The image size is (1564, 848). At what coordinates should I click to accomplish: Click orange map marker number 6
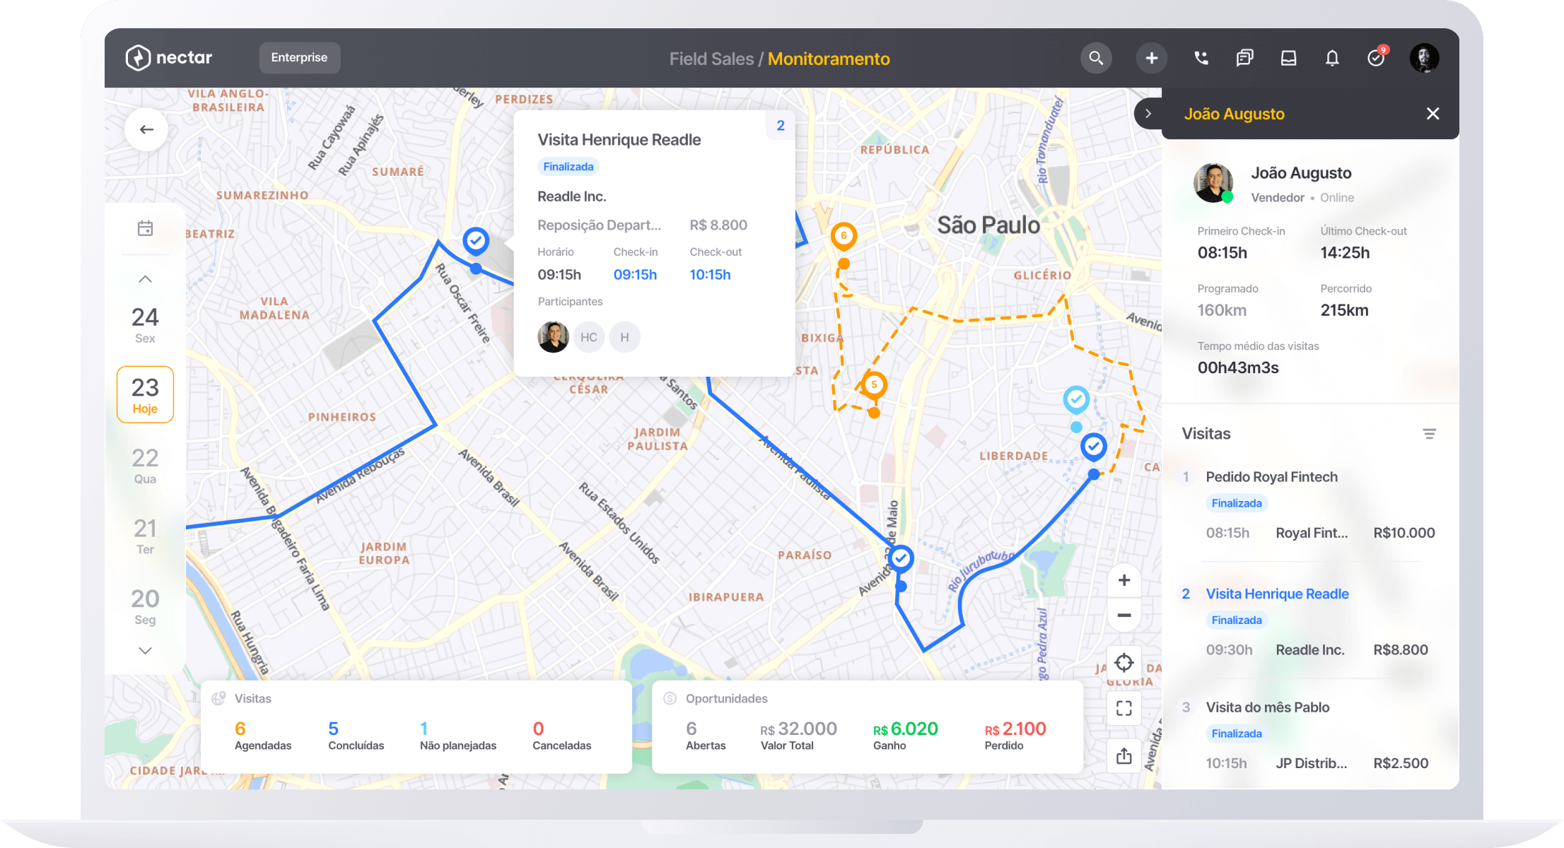pos(844,236)
